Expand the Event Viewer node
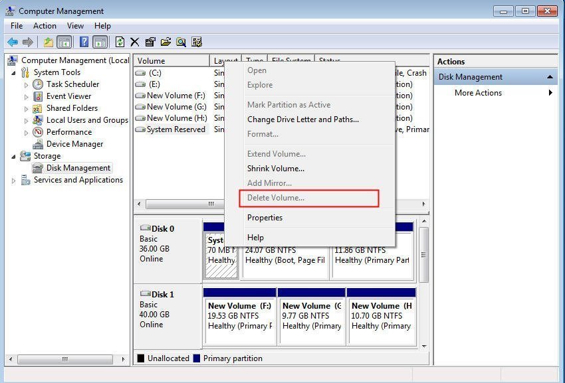 point(26,97)
